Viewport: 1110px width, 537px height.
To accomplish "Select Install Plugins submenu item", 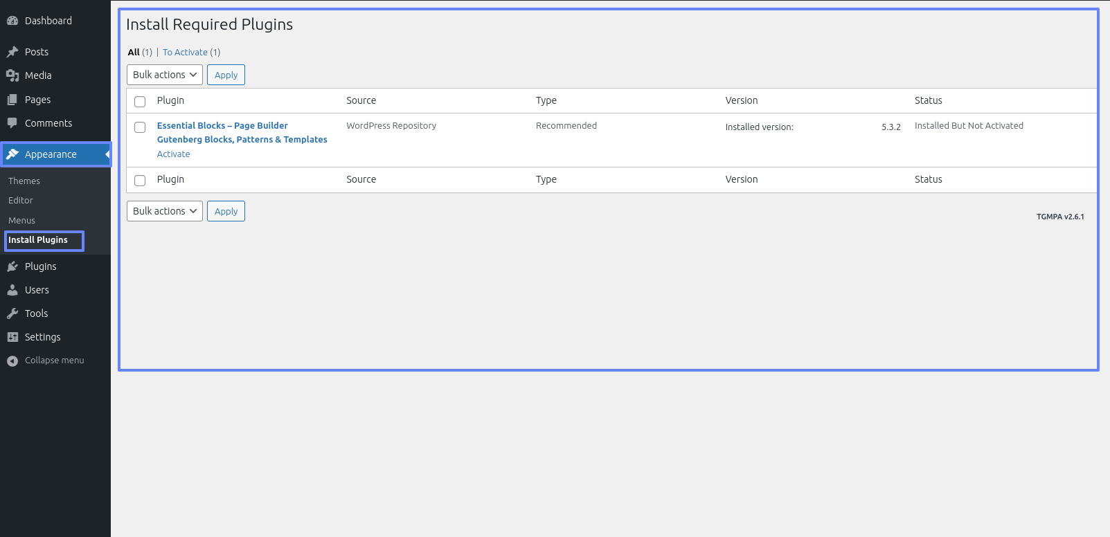I will coord(38,240).
